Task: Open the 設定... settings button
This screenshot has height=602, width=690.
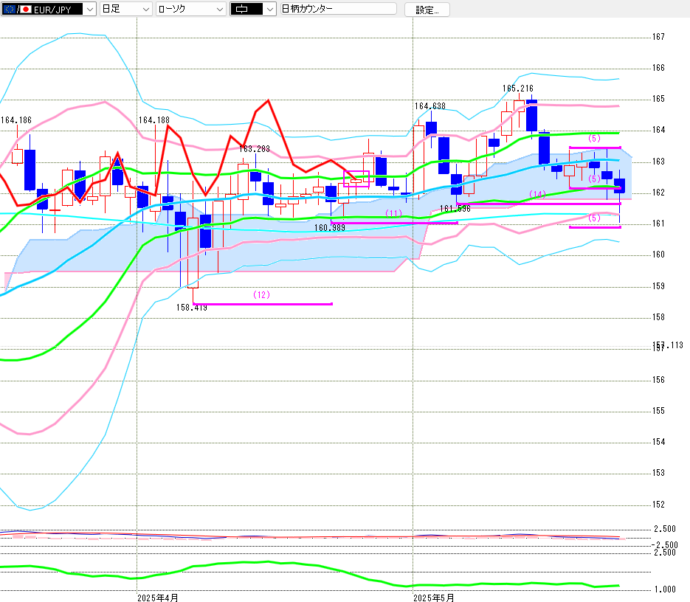Action: [x=427, y=10]
